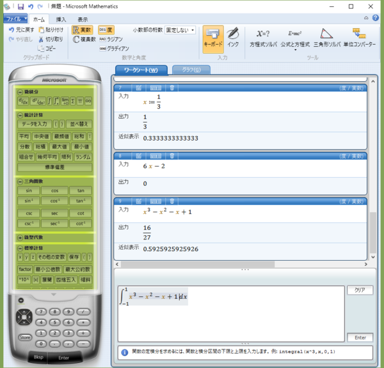384x368 pixels.
Task: Switch to グラフ(G) tab
Action: point(191,70)
